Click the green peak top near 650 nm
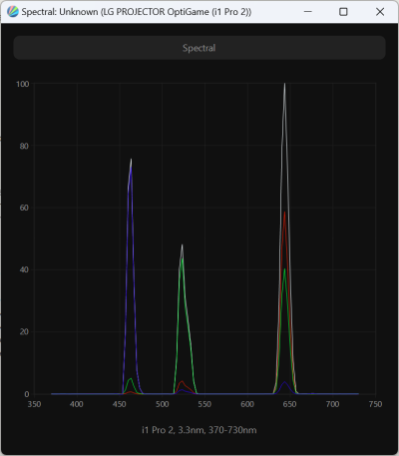 tap(285, 269)
